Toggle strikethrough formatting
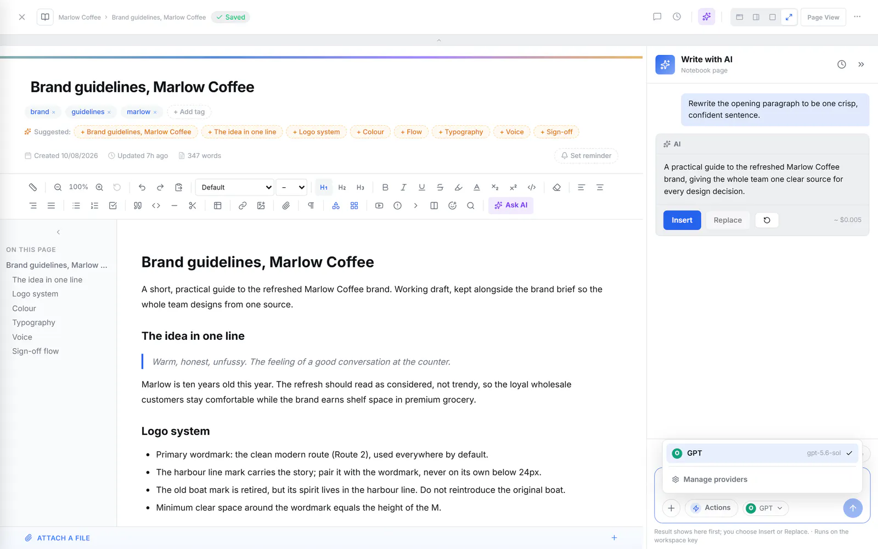The image size is (878, 549). pos(440,187)
